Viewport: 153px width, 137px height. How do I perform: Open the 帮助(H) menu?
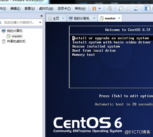tap(80, 9)
